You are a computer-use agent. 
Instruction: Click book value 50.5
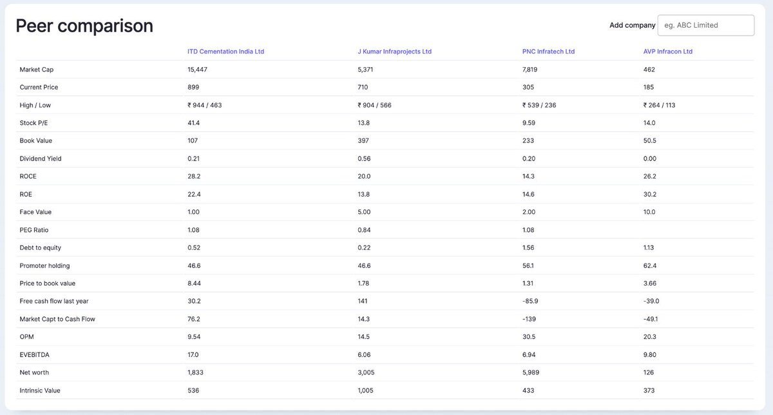649,140
